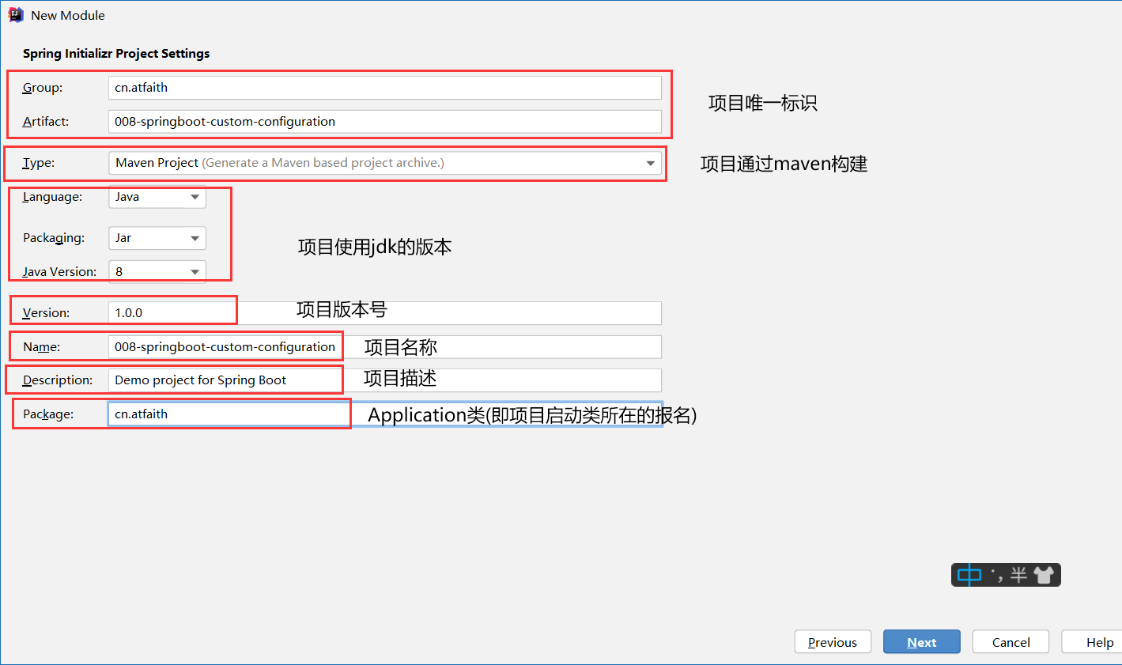
Task: Click the Spring Initializr Project Settings heading
Action: (116, 54)
